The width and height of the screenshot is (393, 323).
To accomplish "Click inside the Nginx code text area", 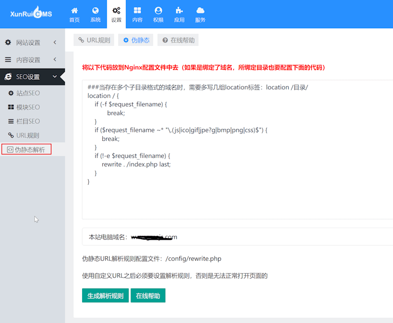I will [x=237, y=150].
